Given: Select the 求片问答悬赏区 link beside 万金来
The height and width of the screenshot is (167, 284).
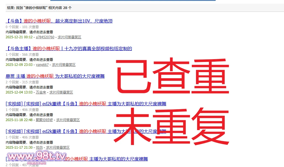Looking at the screenshot, I should [61, 92].
